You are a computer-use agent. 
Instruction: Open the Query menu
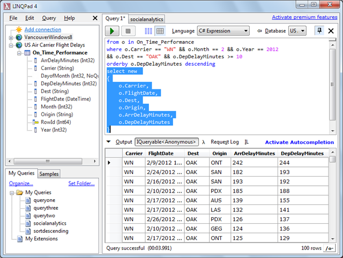tap(49, 18)
